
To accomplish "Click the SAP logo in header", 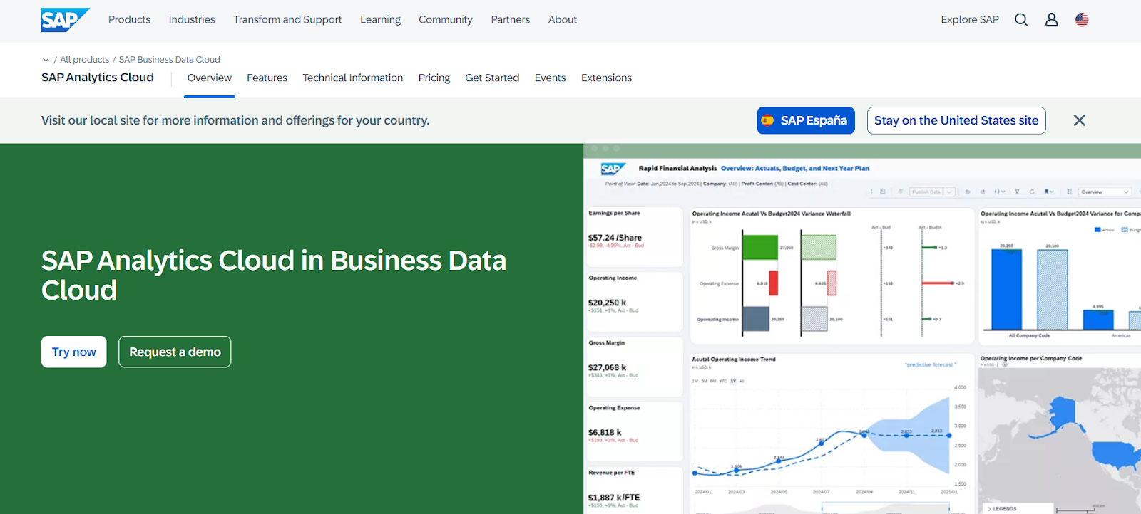I will point(65,20).
